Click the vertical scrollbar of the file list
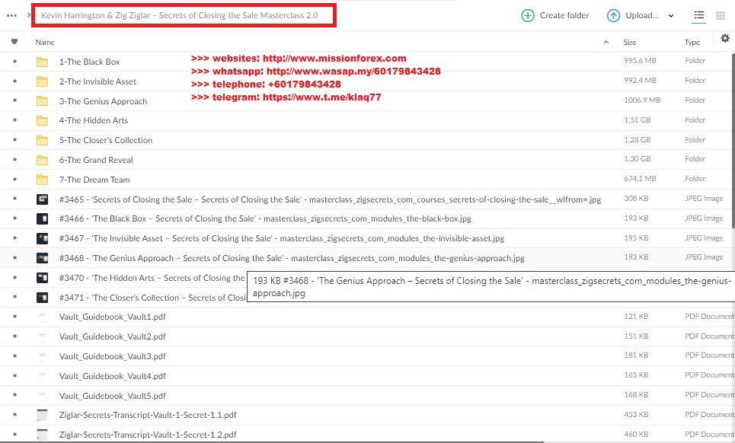The width and height of the screenshot is (735, 443). 733,141
